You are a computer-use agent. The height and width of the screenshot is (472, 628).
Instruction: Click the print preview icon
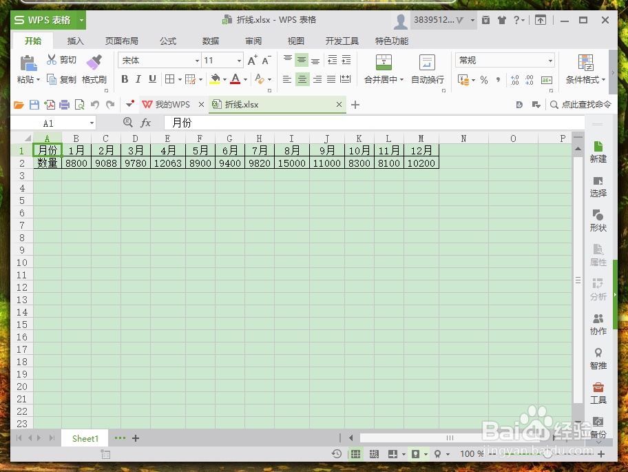tap(79, 105)
